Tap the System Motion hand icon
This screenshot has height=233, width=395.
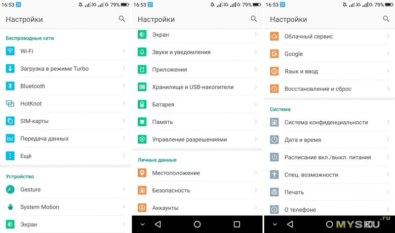(10, 207)
